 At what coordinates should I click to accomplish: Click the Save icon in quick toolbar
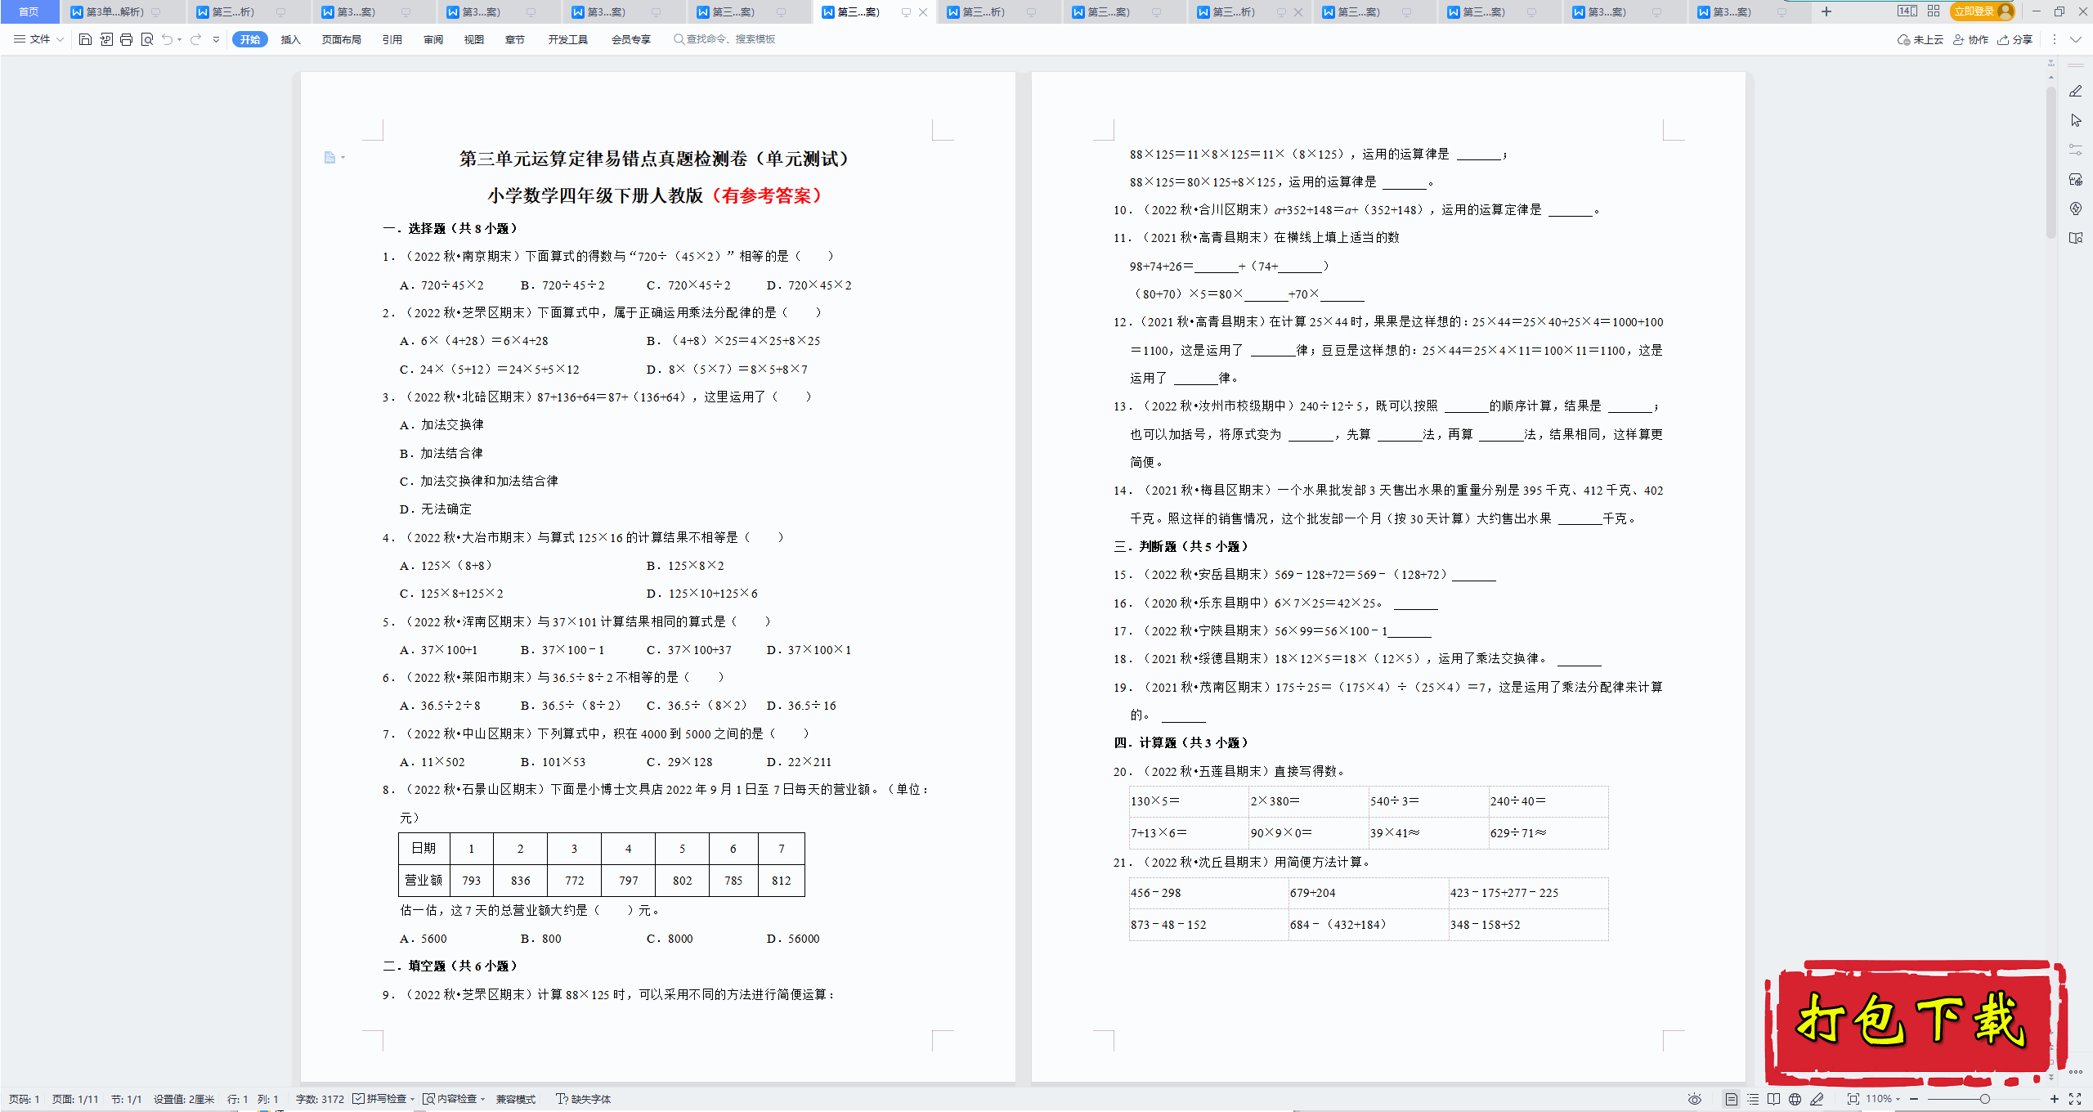coord(85,39)
